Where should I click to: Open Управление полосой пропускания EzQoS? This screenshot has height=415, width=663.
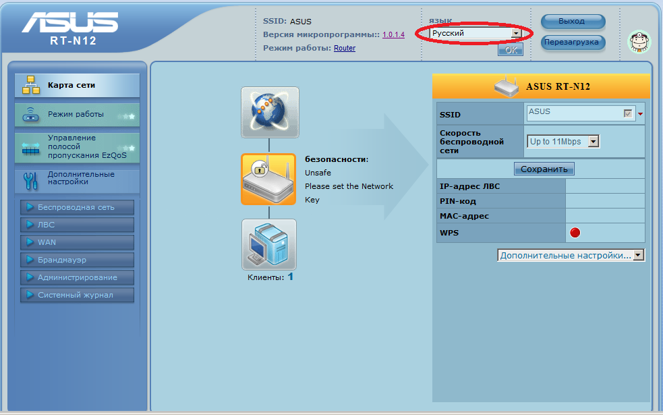(77, 147)
